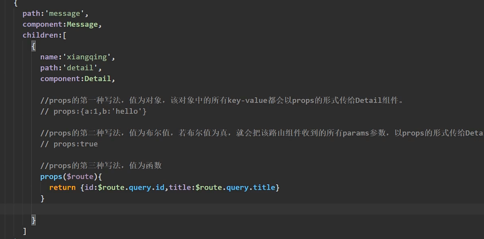
Task: Click the closing square bracket of children
Action: pyautogui.click(x=25, y=231)
